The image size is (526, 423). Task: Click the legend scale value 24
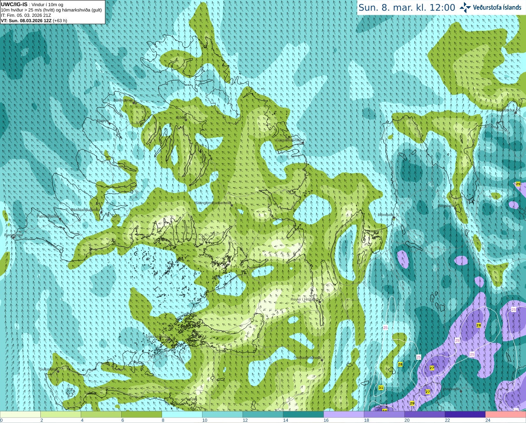pyautogui.click(x=488, y=420)
